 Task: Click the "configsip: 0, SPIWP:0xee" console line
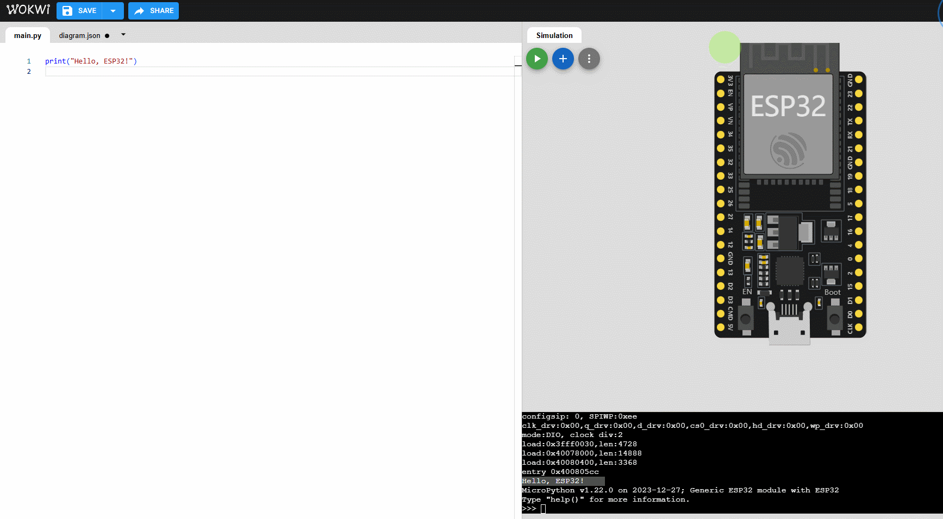click(579, 416)
